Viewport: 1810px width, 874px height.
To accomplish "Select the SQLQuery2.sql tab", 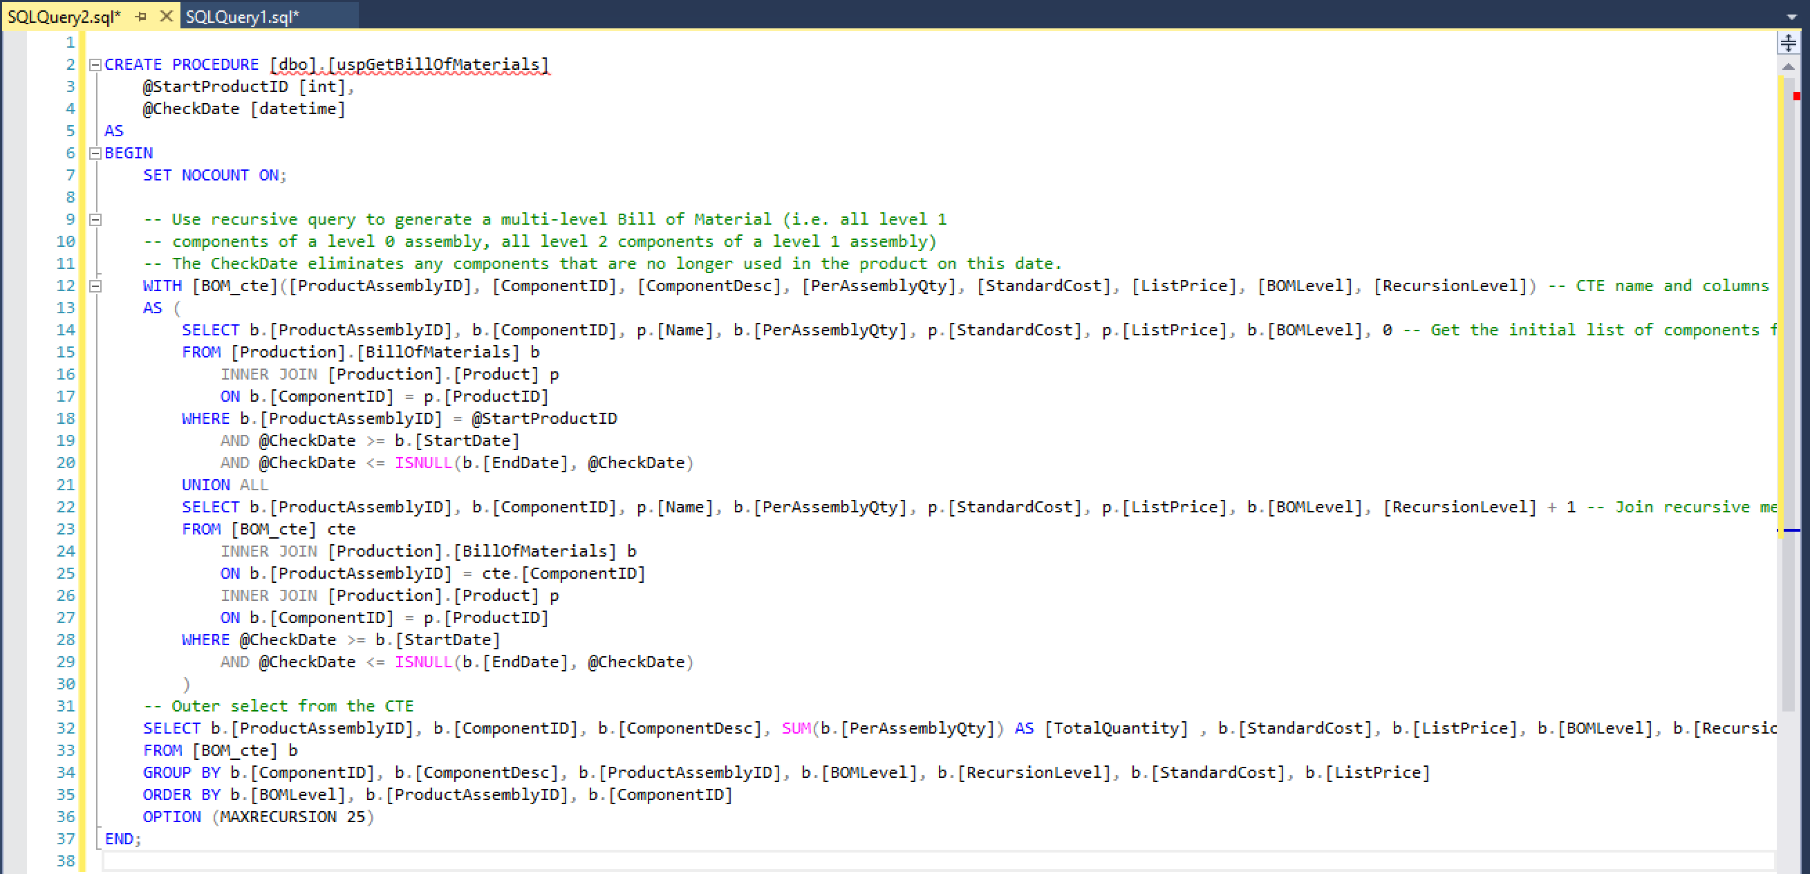I will pyautogui.click(x=64, y=16).
